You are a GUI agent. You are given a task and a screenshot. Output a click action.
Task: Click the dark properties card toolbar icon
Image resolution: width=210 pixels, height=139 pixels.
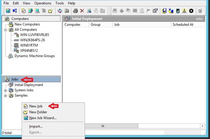(x=155, y=11)
